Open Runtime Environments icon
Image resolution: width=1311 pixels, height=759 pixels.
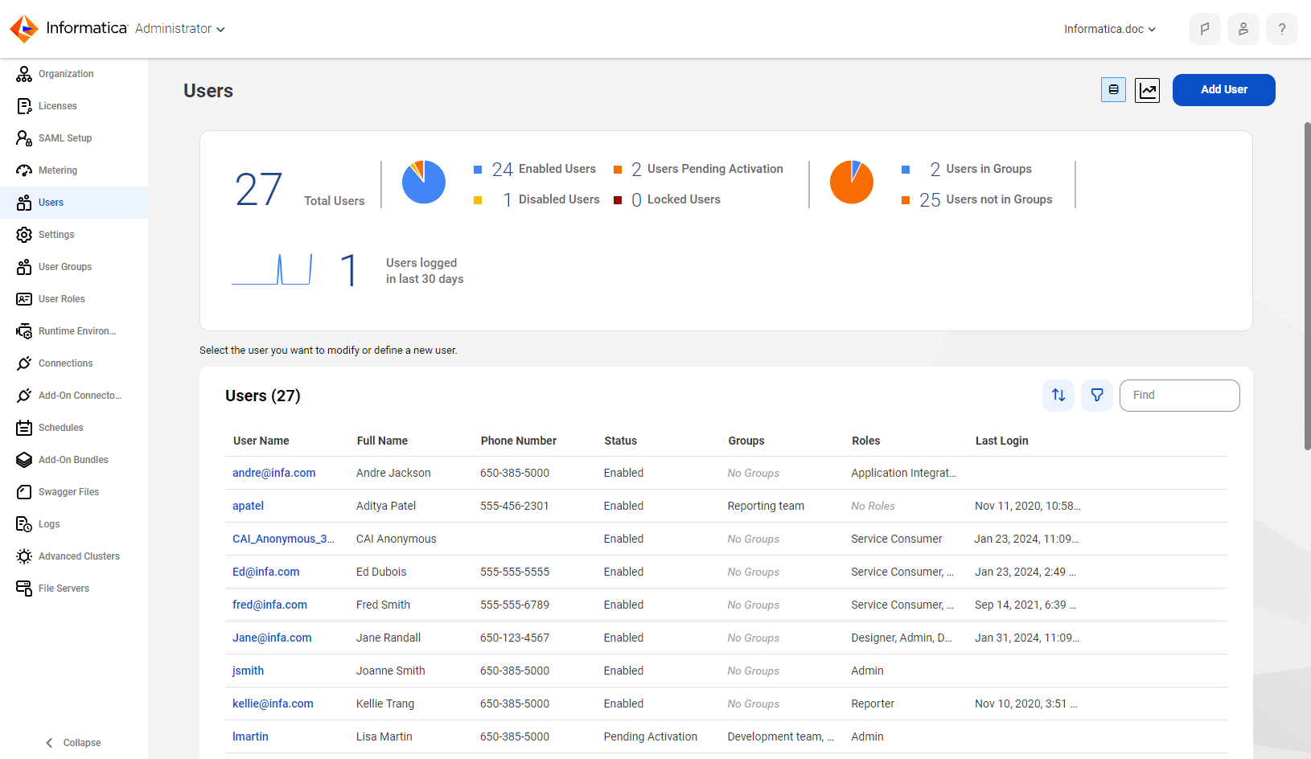(24, 331)
